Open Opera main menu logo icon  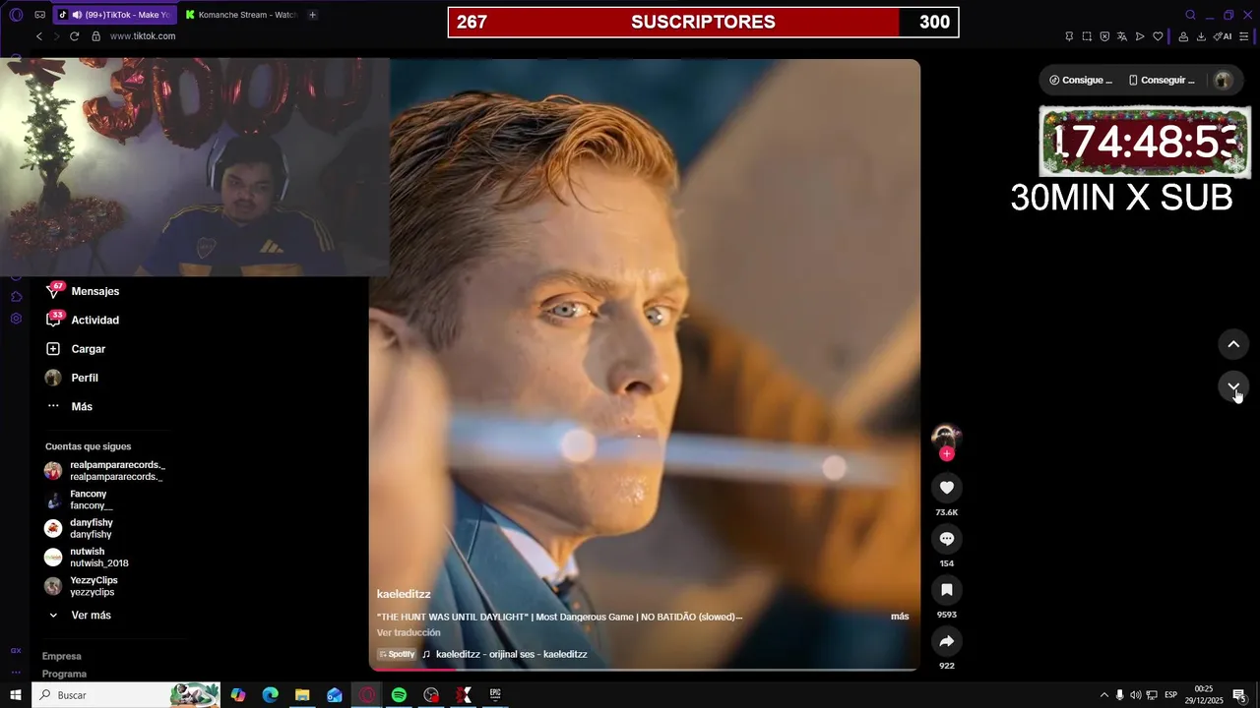16,15
